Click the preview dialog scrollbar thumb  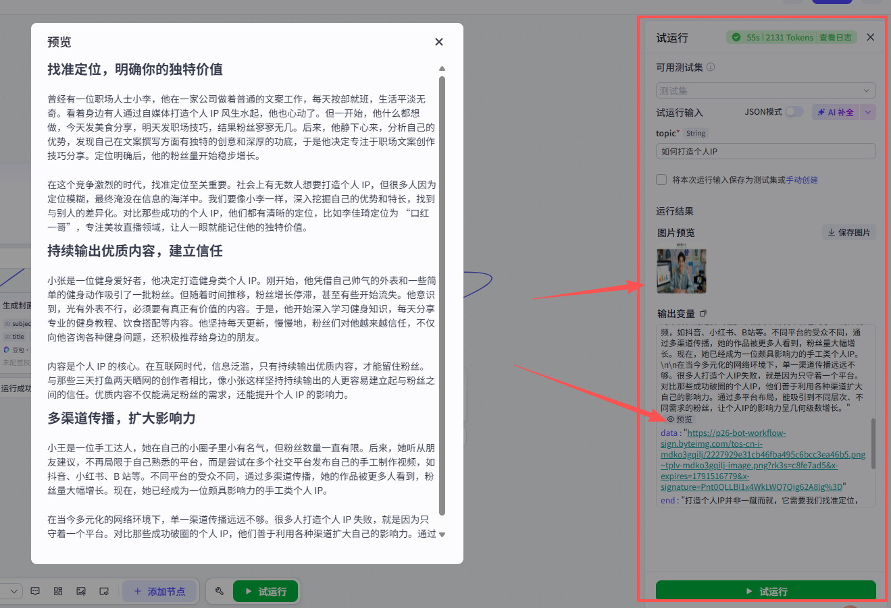[x=442, y=295]
